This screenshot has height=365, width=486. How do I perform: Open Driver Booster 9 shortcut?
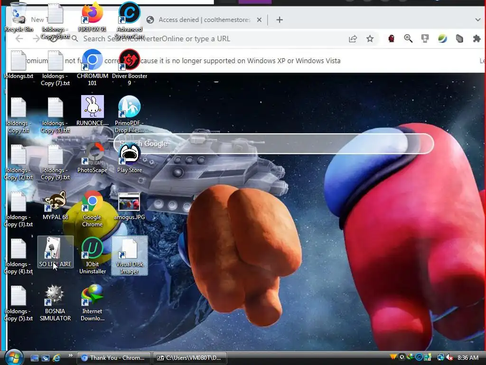(129, 67)
